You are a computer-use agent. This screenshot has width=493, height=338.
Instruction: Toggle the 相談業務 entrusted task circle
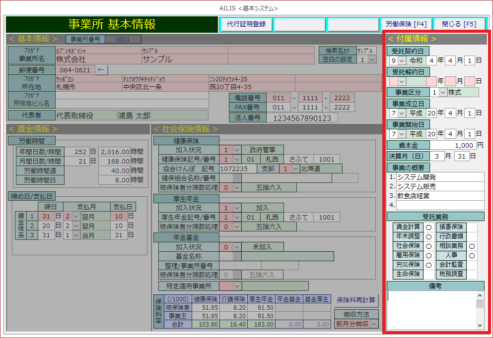click(x=472, y=246)
